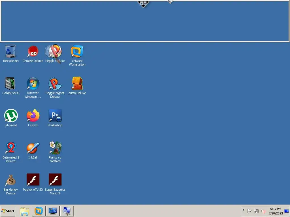The height and width of the screenshot is (217, 290).
Task: Open the Start menu
Action: point(8,211)
